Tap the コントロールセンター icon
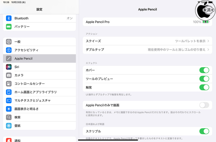 tap(9, 84)
